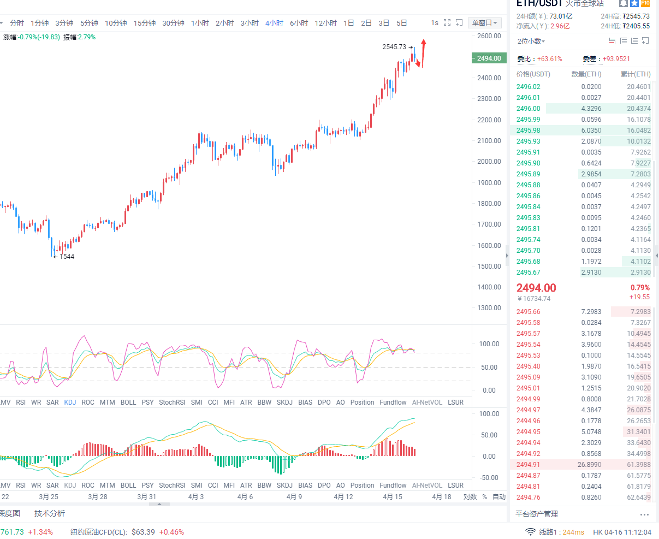Image resolution: width=659 pixels, height=539 pixels.
Task: Select RSI in the upper indicator row
Action: (21, 402)
